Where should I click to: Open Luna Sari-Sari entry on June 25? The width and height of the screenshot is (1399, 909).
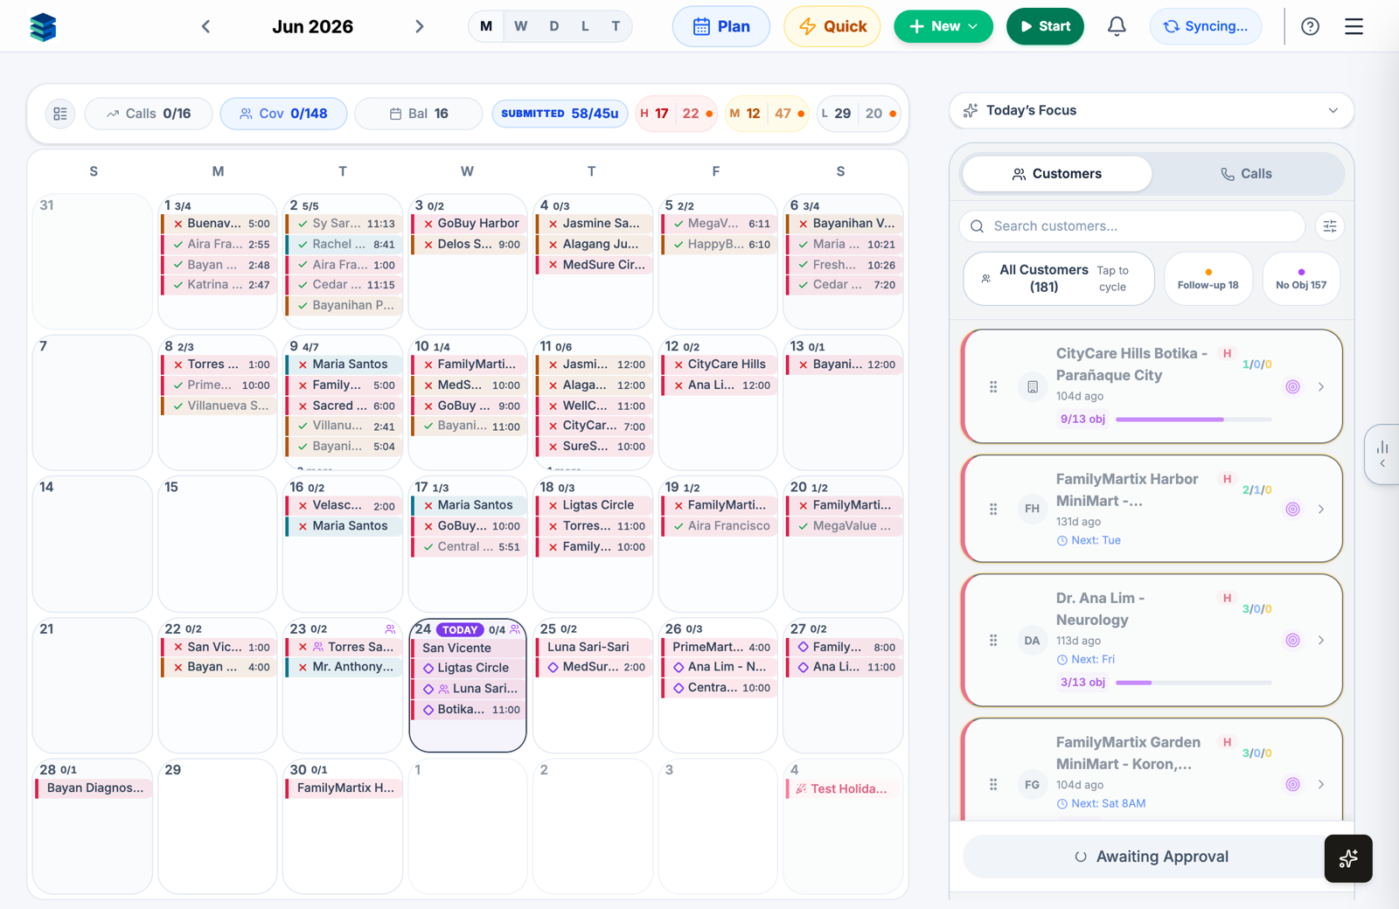pos(593,648)
